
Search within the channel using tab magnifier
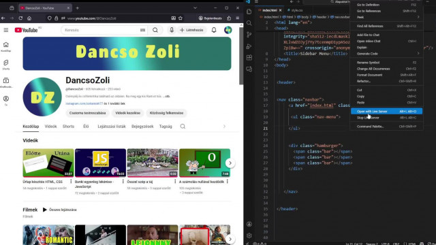(x=183, y=127)
